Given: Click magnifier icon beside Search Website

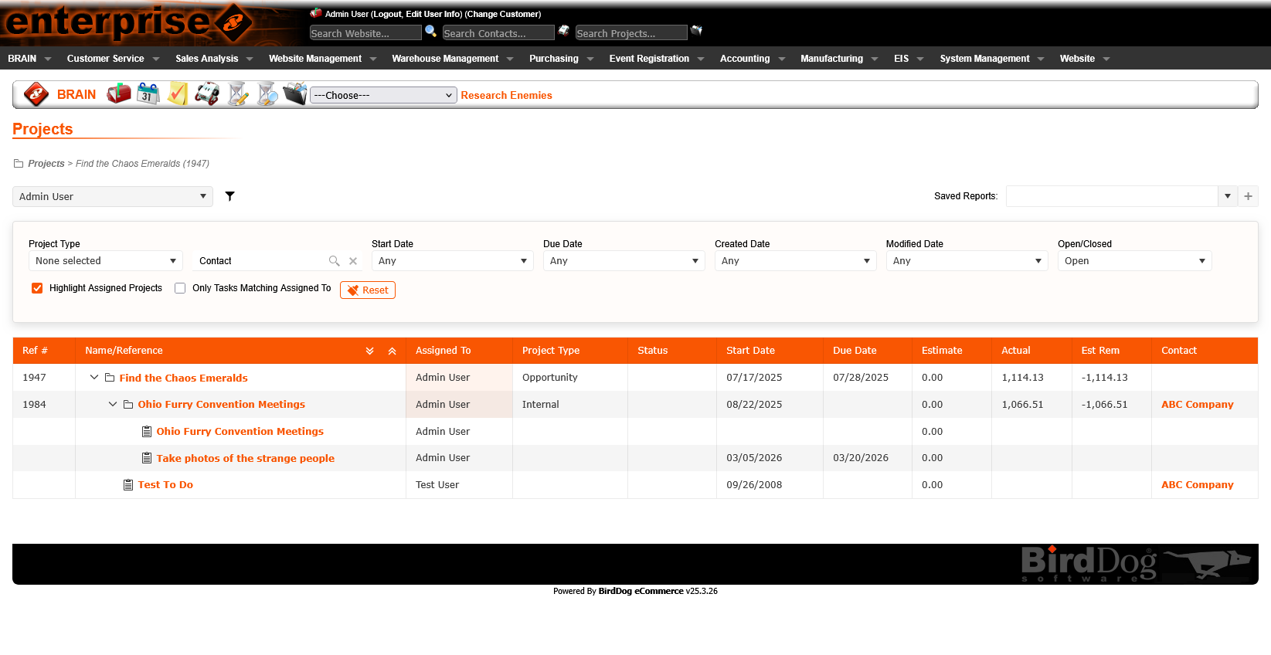Looking at the screenshot, I should click(x=431, y=31).
